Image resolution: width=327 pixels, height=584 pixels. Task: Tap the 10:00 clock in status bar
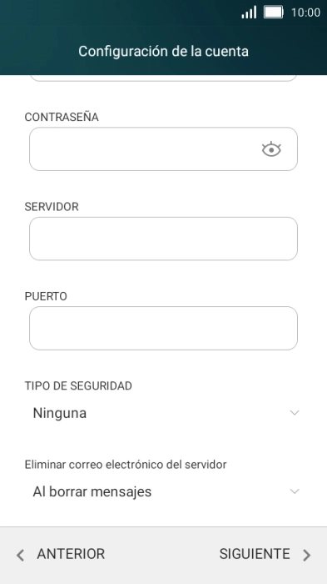point(305,13)
